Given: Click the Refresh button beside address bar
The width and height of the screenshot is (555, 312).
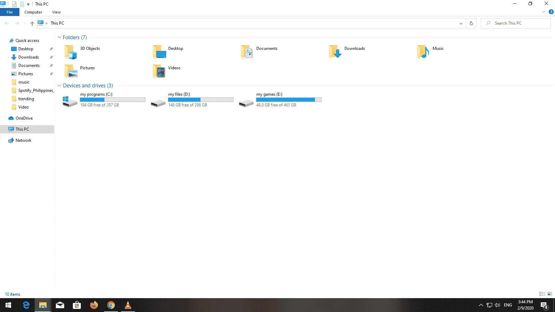Looking at the screenshot, I should pyautogui.click(x=471, y=23).
